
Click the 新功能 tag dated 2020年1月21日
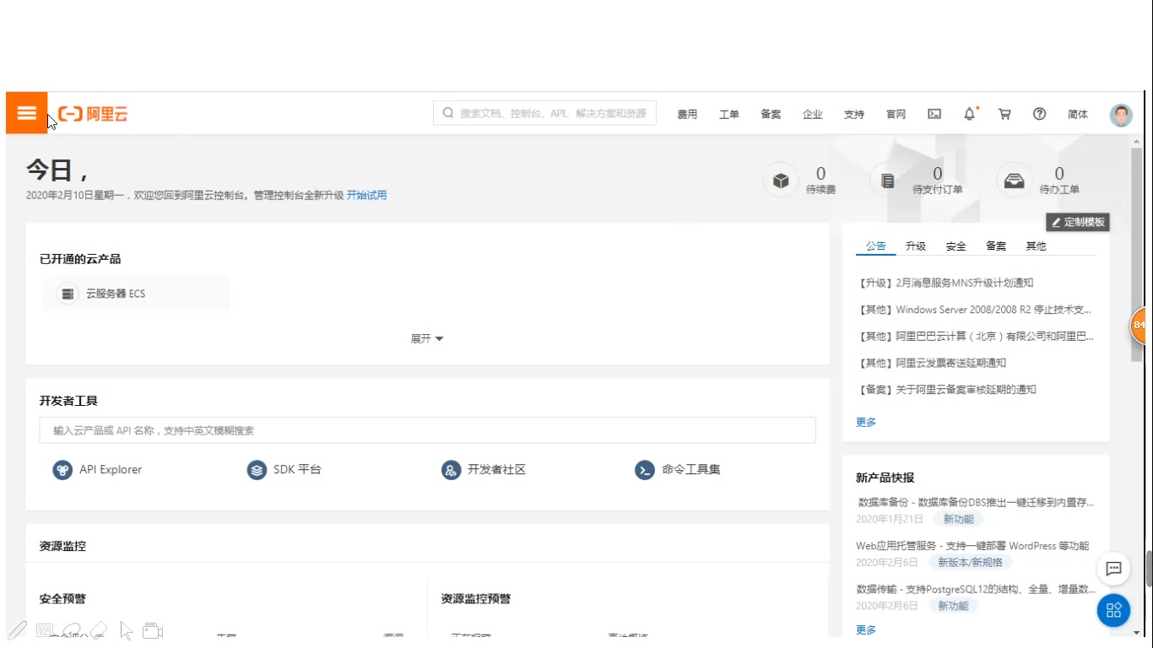click(x=958, y=519)
